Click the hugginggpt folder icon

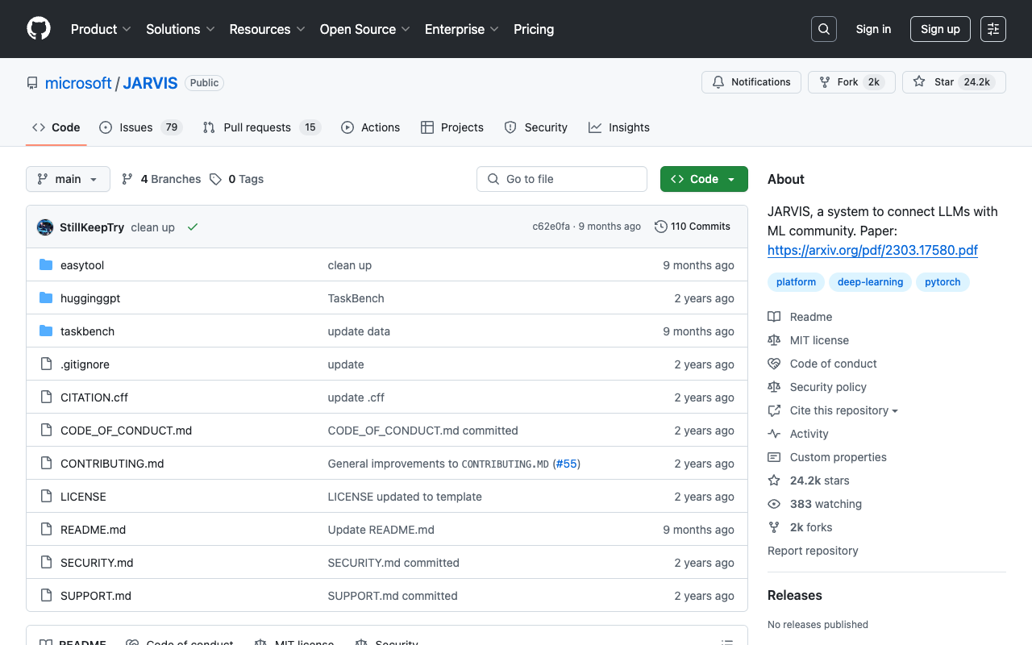tap(46, 298)
